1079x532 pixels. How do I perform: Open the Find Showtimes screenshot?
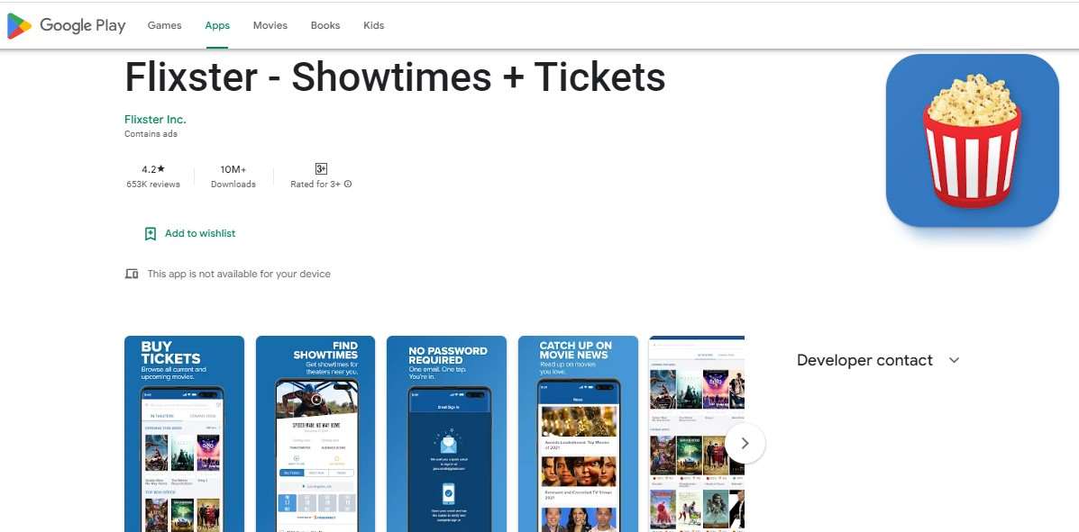pos(315,434)
